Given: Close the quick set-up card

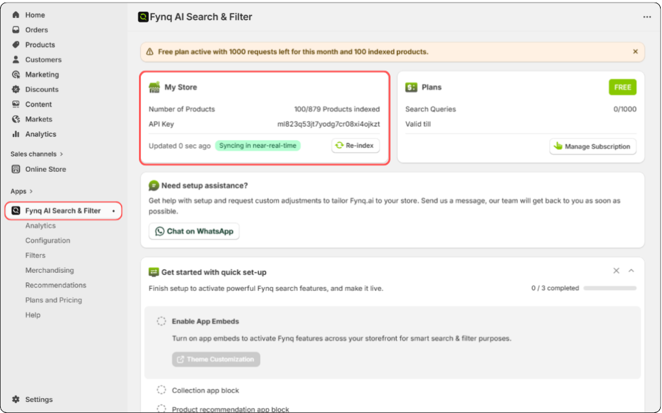Looking at the screenshot, I should (x=616, y=271).
